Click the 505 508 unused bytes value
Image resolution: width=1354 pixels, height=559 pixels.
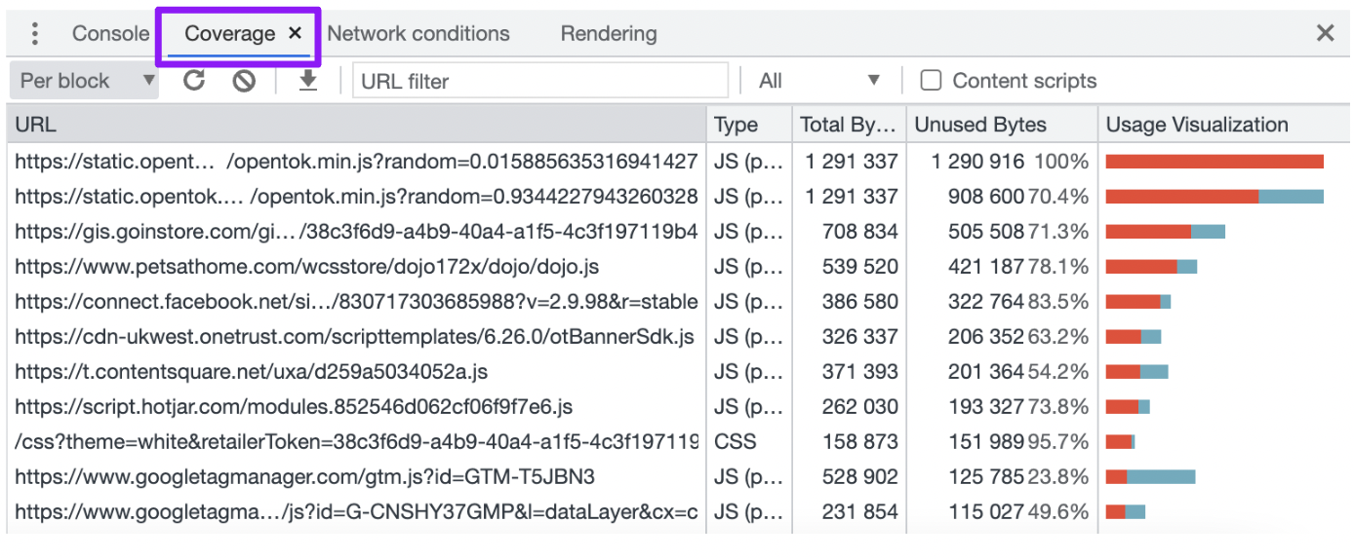(986, 231)
